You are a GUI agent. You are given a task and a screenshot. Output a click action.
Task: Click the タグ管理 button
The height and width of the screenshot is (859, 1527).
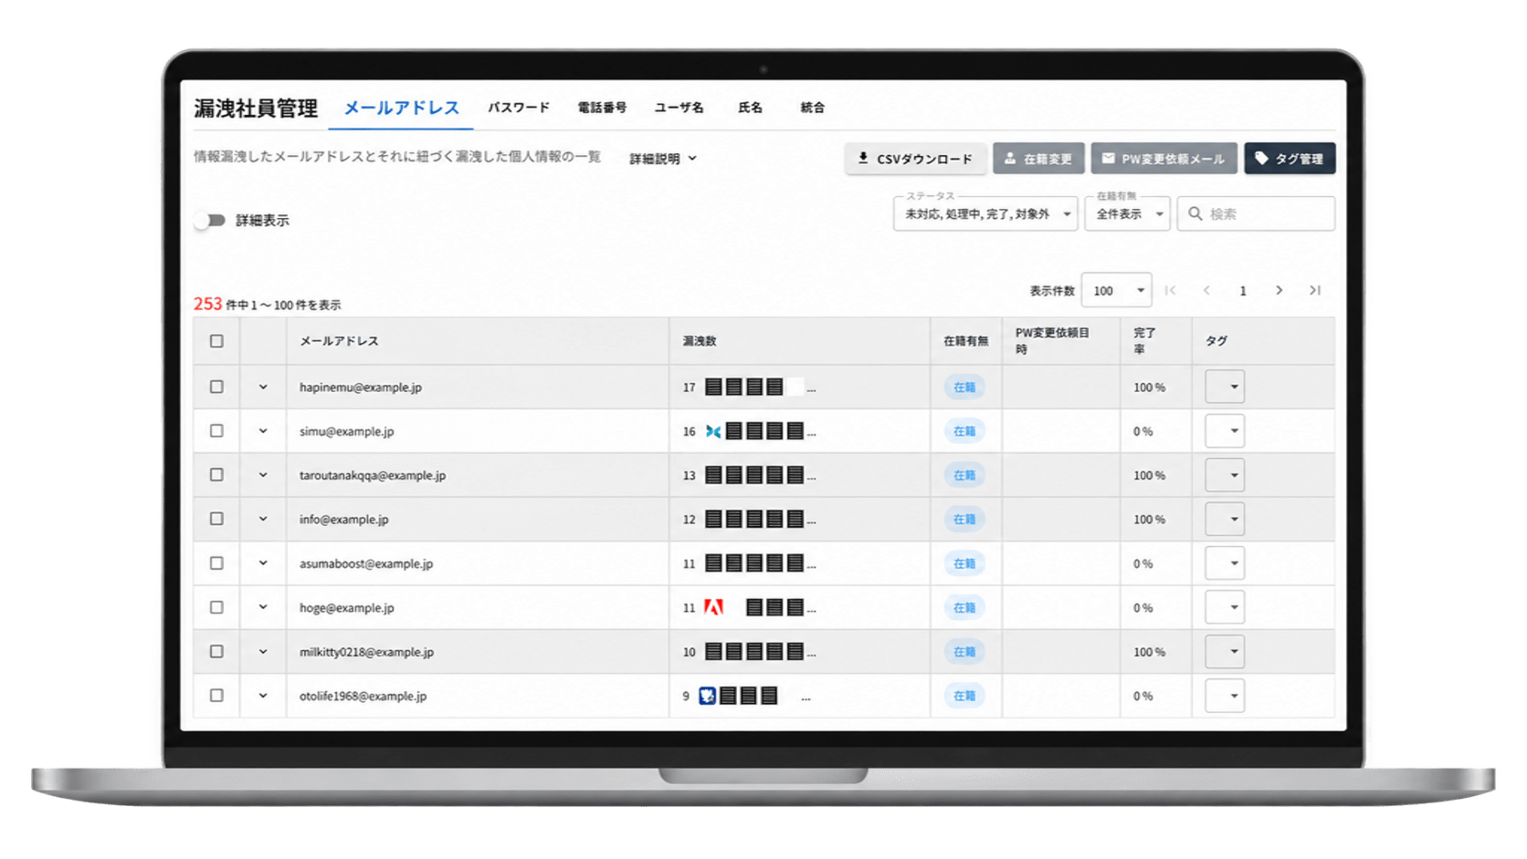[x=1290, y=158]
